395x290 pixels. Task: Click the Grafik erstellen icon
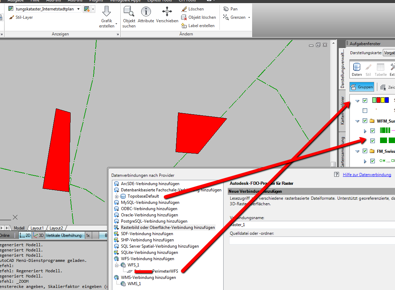pos(106,11)
